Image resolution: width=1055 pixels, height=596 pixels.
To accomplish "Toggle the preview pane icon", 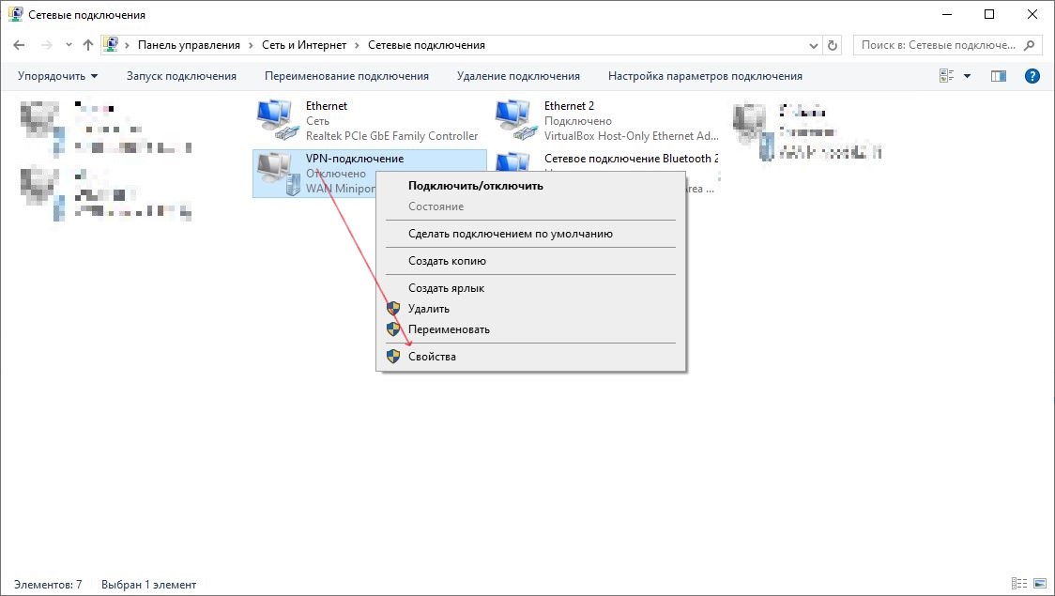I will 999,76.
